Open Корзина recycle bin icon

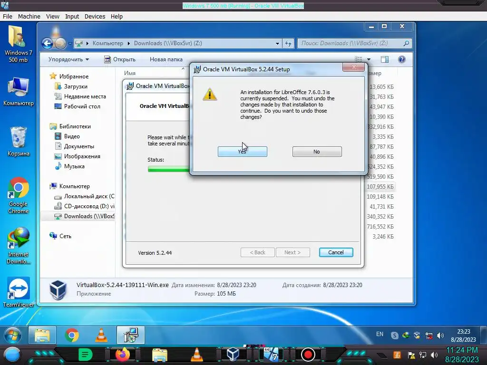(x=18, y=141)
